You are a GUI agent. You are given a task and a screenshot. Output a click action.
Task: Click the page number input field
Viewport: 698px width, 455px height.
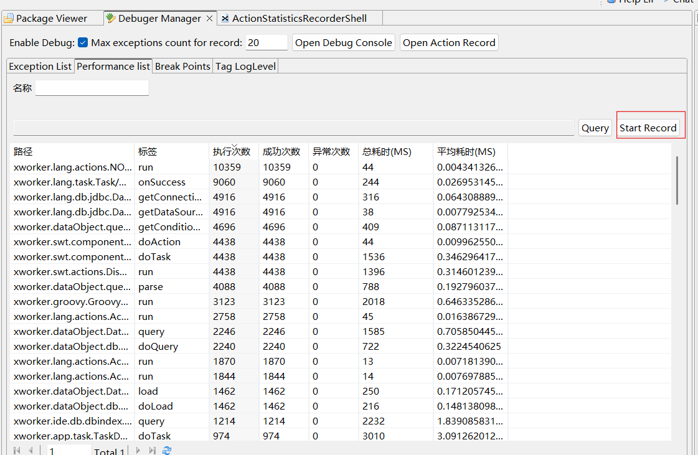69,451
